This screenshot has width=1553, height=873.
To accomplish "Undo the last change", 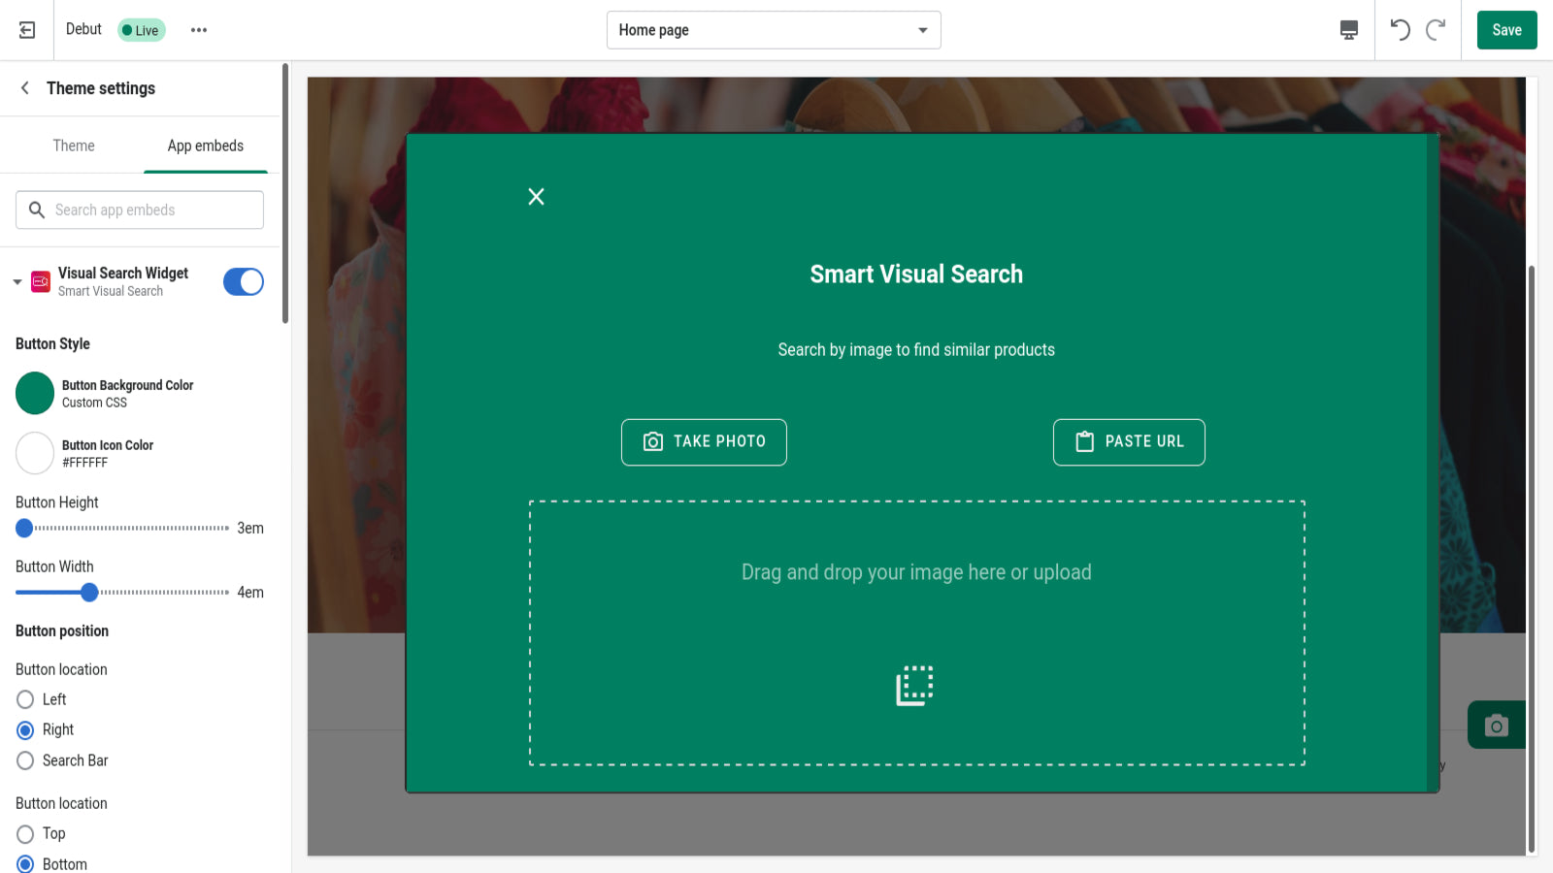I will click(x=1401, y=30).
